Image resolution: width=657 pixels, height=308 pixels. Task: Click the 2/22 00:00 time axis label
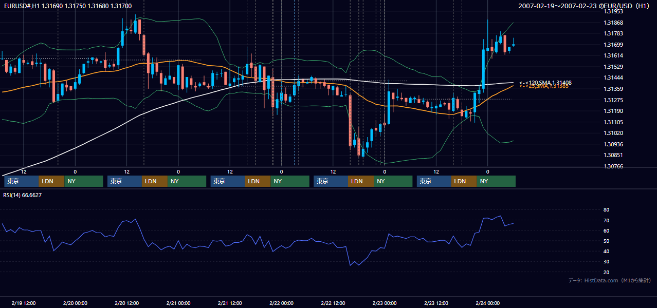281,303
